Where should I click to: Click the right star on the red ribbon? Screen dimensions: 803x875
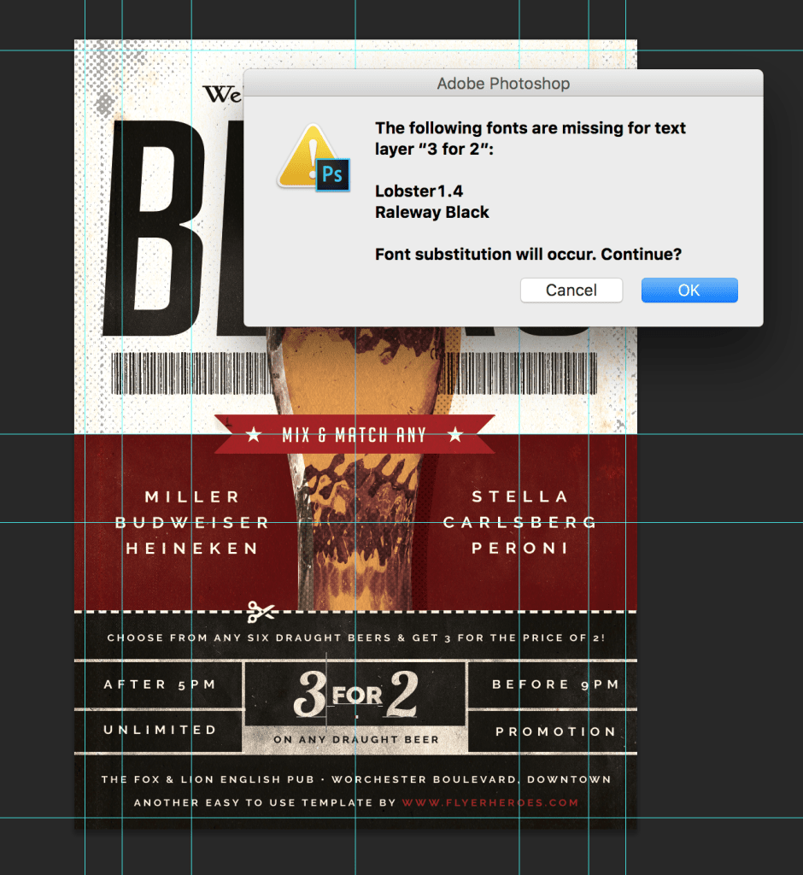455,434
